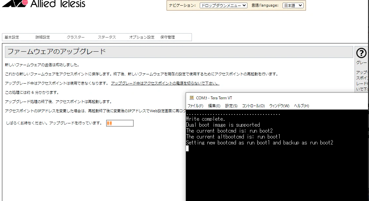
Task: Click 'The current bootcmd is: run boot2' line
Action: point(229,131)
